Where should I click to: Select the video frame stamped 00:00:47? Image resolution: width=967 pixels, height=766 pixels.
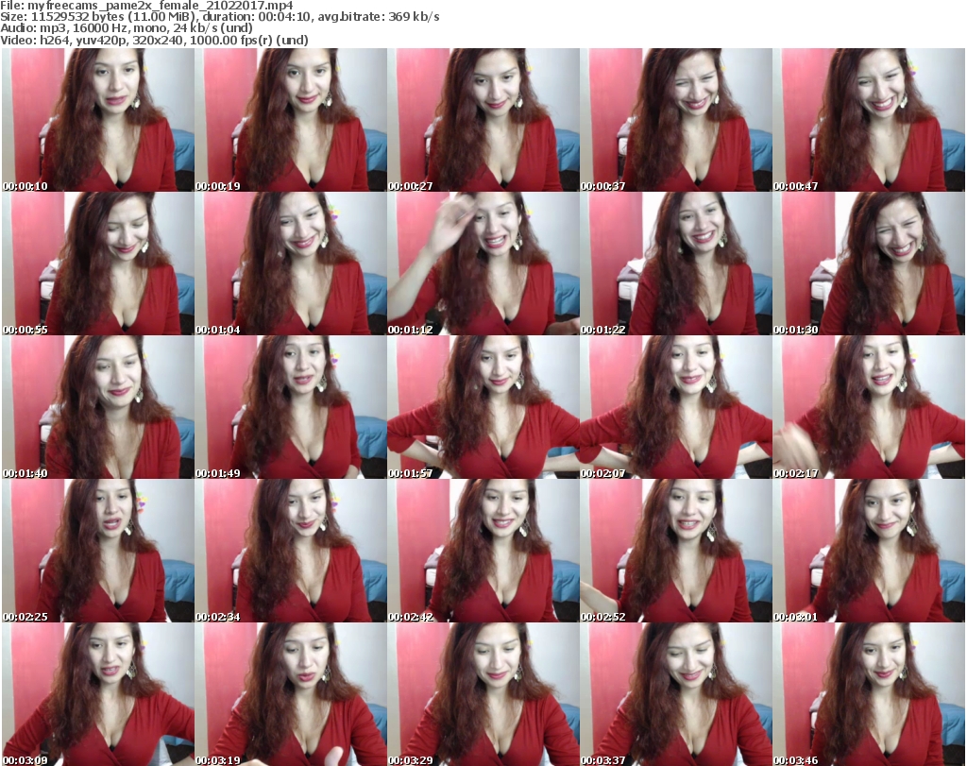tap(869, 120)
